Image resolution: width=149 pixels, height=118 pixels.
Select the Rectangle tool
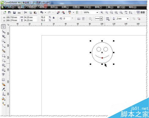pos(4,56)
